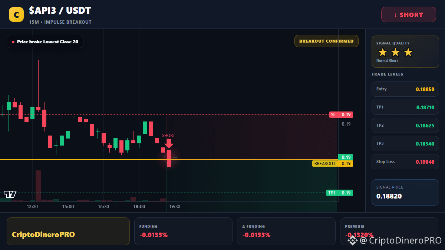Click the 16:30 time axis label
The width and height of the screenshot is (445, 250).
pos(103,207)
